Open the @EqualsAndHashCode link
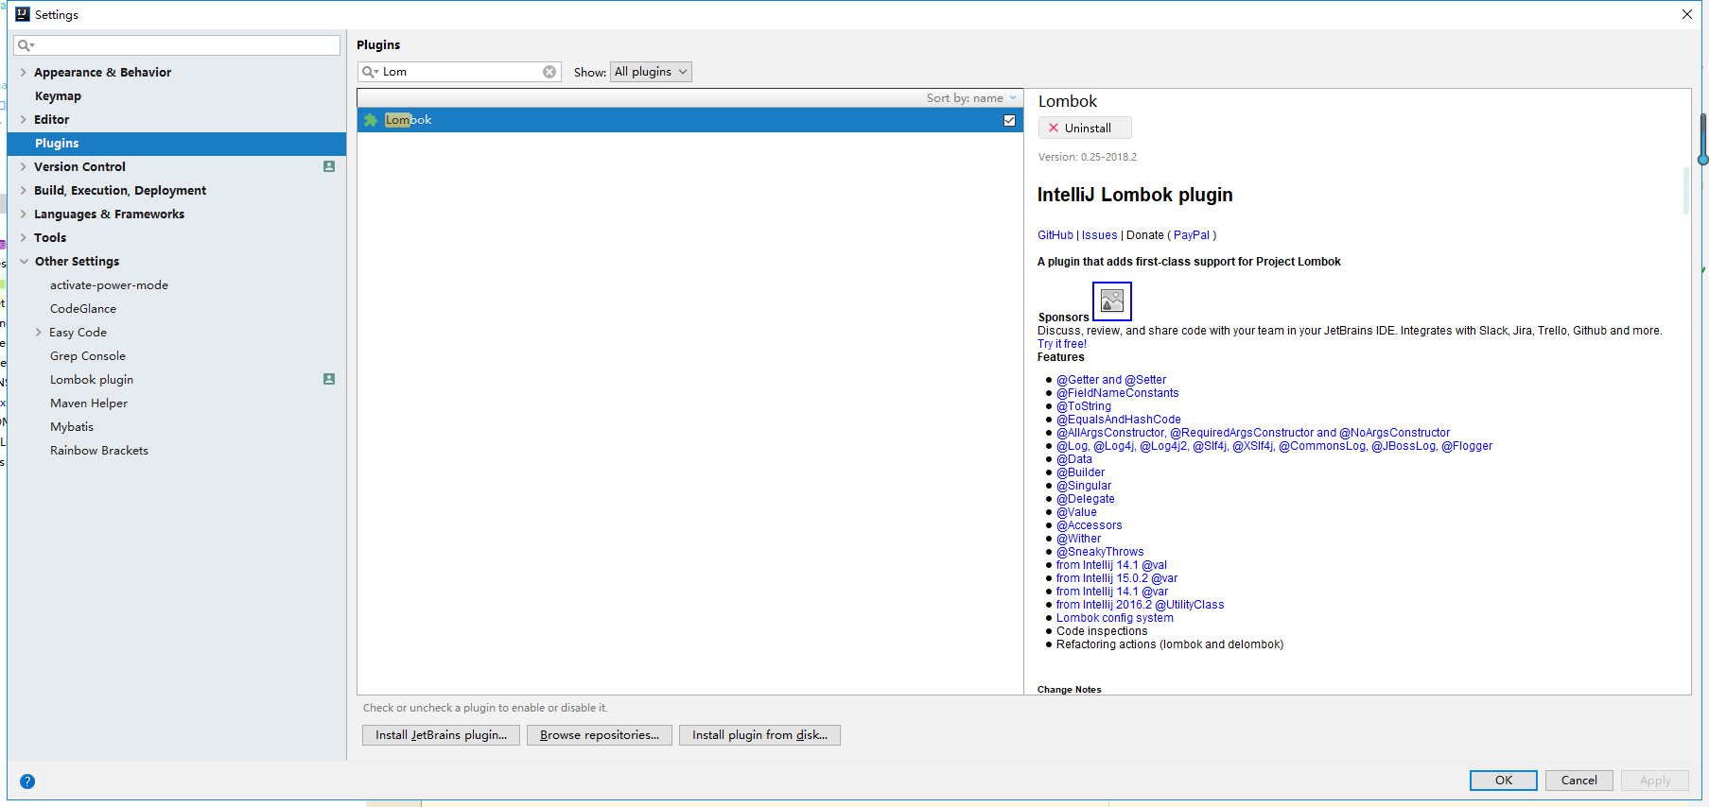Screen dimensions: 1709x807 click(x=1119, y=420)
